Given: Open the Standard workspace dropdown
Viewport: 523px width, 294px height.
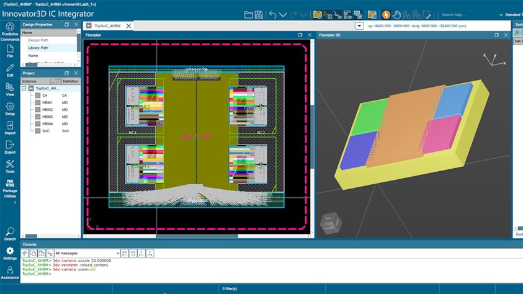Looking at the screenshot, I should coord(512,15).
